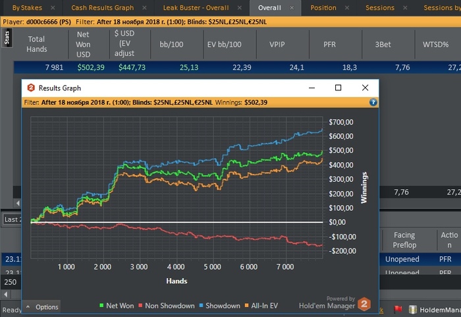The image size is (461, 317).
Task: Close the Sessions tab
Action: click(x=405, y=8)
